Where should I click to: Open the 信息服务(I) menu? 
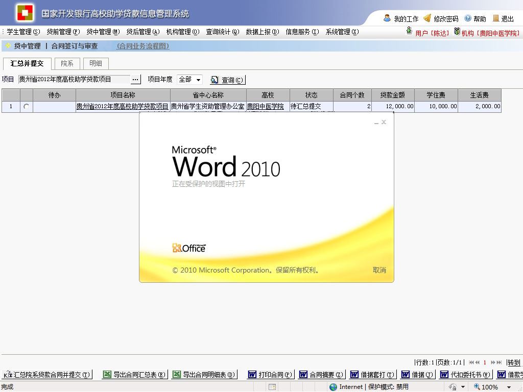tap(302, 32)
